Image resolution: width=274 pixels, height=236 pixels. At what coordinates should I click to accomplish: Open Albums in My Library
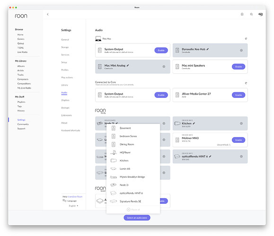[21, 66]
